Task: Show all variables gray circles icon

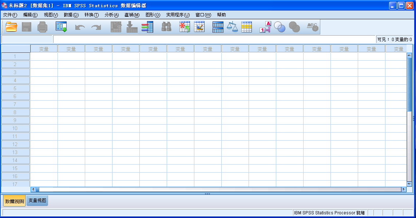Action: coord(294,27)
